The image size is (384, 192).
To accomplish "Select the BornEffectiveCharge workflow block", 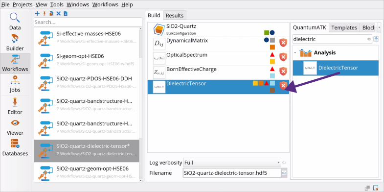I will point(219,72).
